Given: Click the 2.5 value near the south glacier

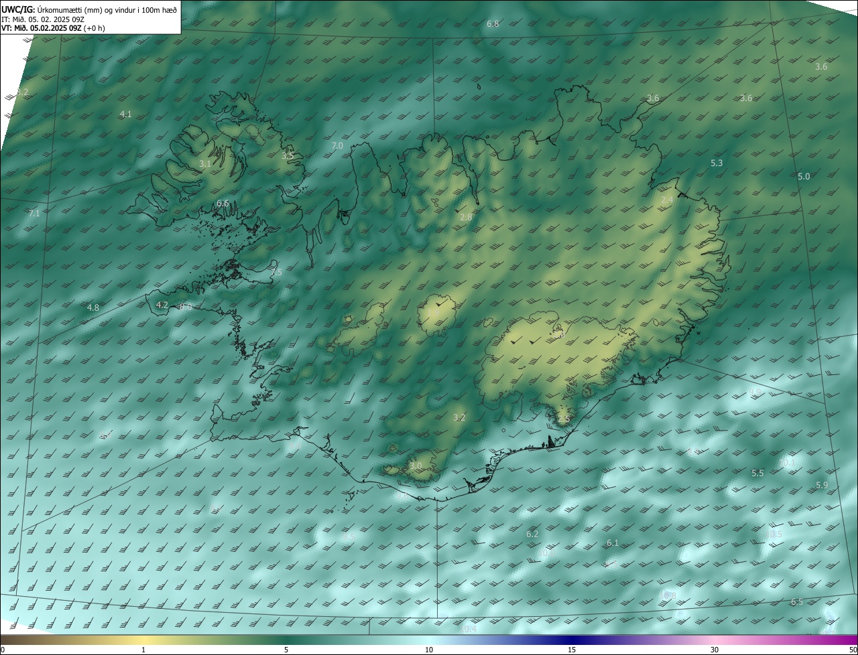Looking at the screenshot, I should 564,419.
